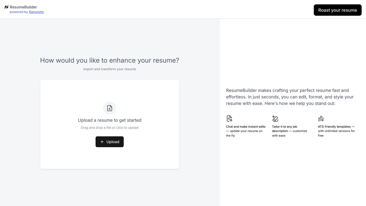Image resolution: width=366 pixels, height=206 pixels.
Task: Click the chat edits document icon
Action: pyautogui.click(x=229, y=118)
